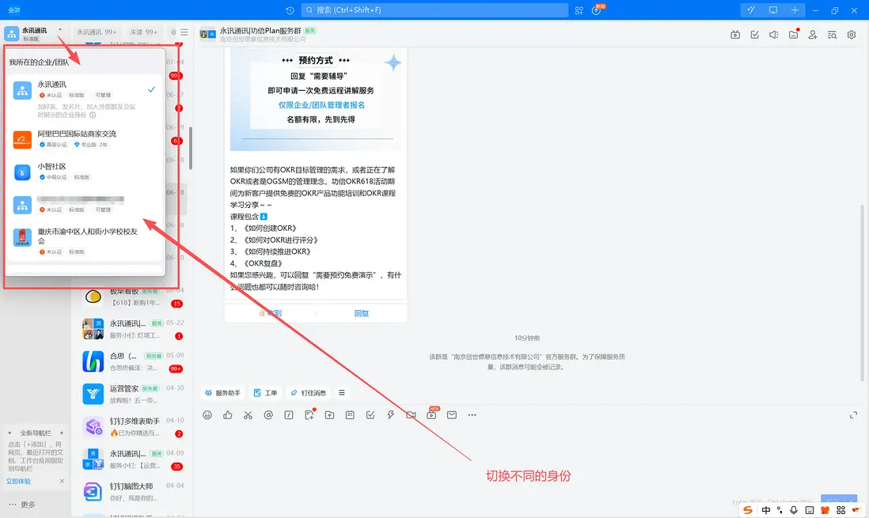
Task: Open the group settings gear icon
Action: pyautogui.click(x=852, y=35)
